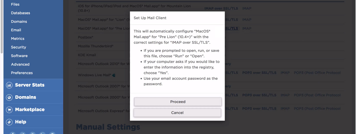
Task: Click IMAP link for iOS Mail row
Action: click(247, 8)
